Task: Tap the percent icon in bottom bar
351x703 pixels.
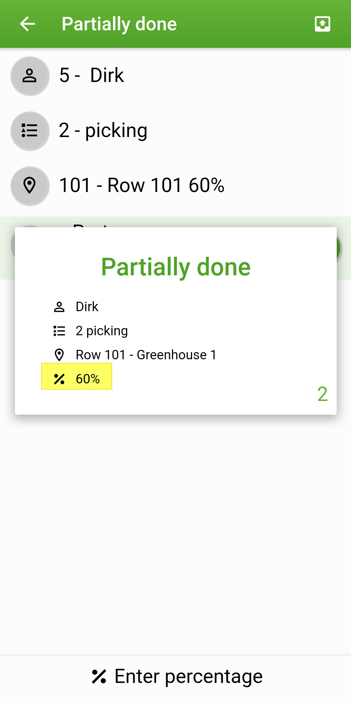Action: [x=99, y=677]
